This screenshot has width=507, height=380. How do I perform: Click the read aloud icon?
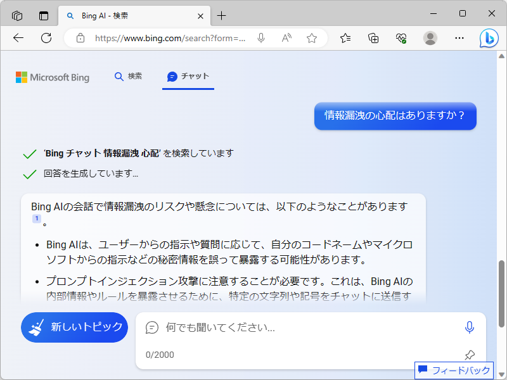286,38
